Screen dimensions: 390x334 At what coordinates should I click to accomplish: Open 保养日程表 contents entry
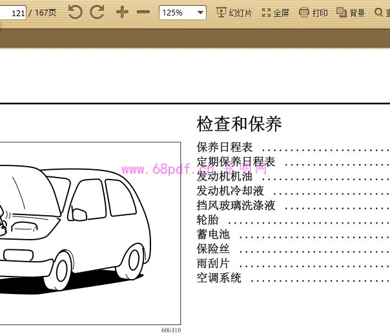coord(225,147)
